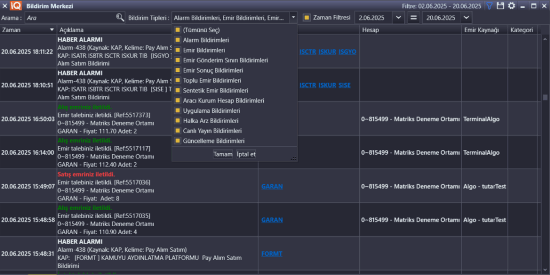Open the end date 20.06.2025 dropdown arrow

[466, 18]
